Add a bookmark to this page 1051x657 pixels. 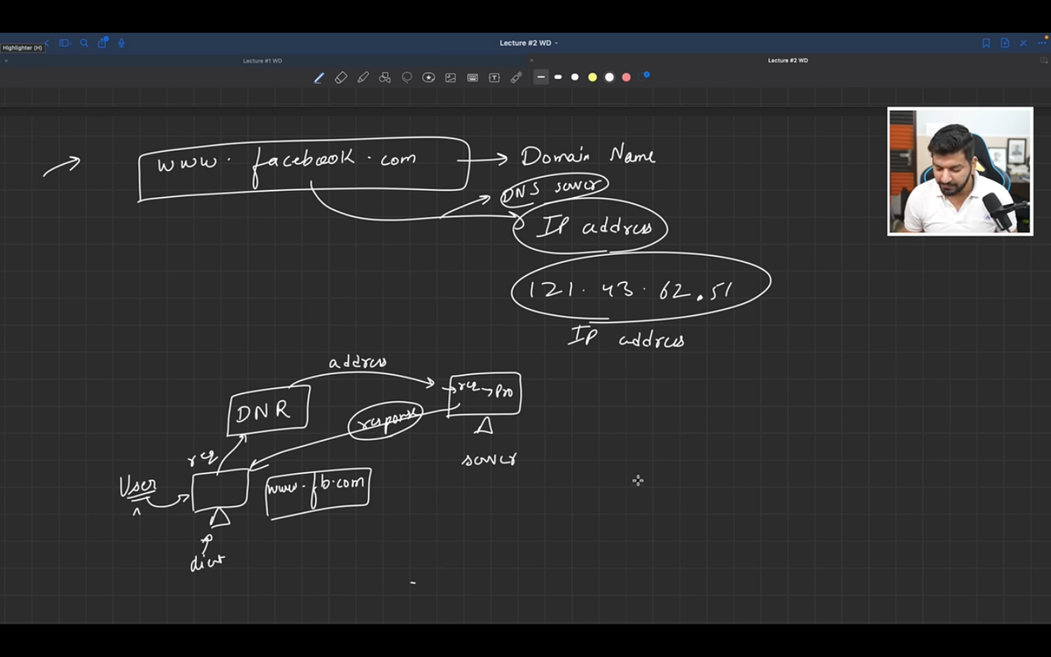987,42
